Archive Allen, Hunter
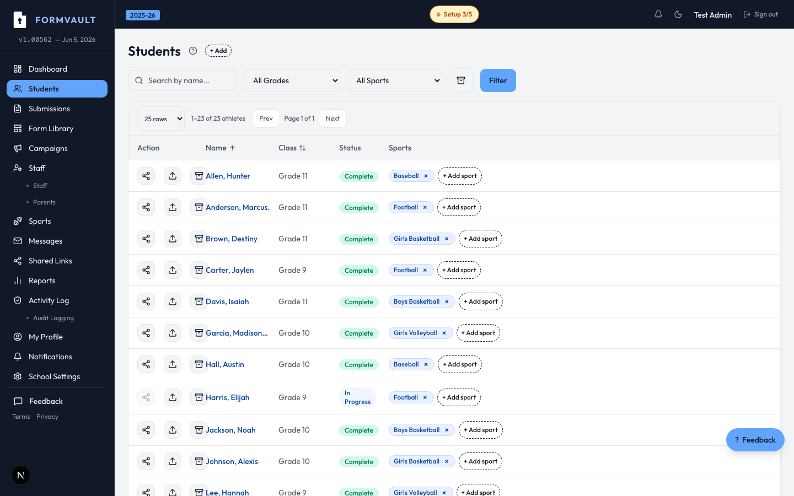794x496 pixels. [199, 176]
